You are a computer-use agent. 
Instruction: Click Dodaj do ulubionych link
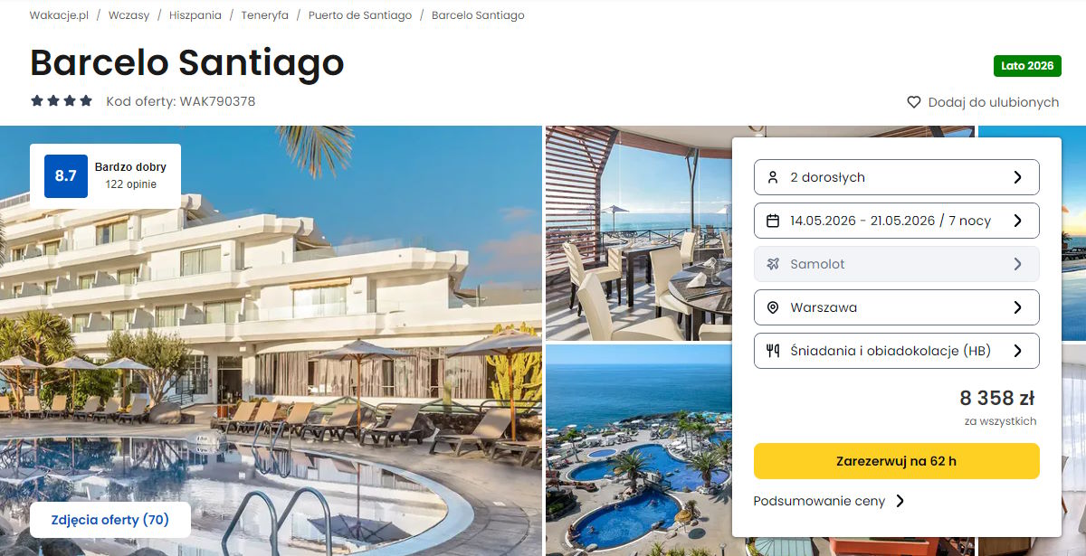994,102
